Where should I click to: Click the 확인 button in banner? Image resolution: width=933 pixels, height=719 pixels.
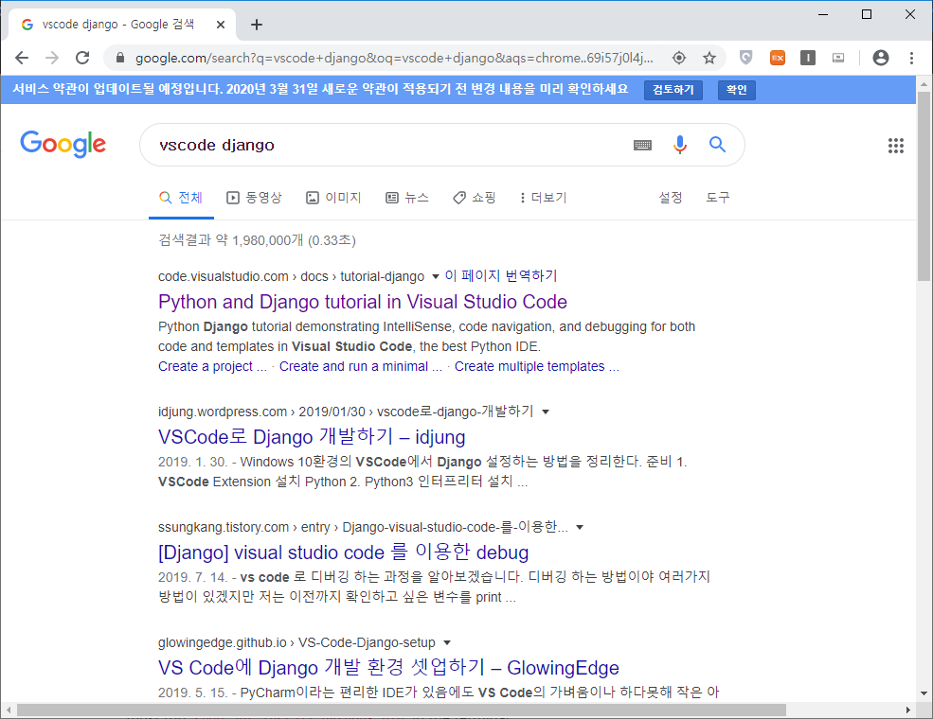click(737, 90)
